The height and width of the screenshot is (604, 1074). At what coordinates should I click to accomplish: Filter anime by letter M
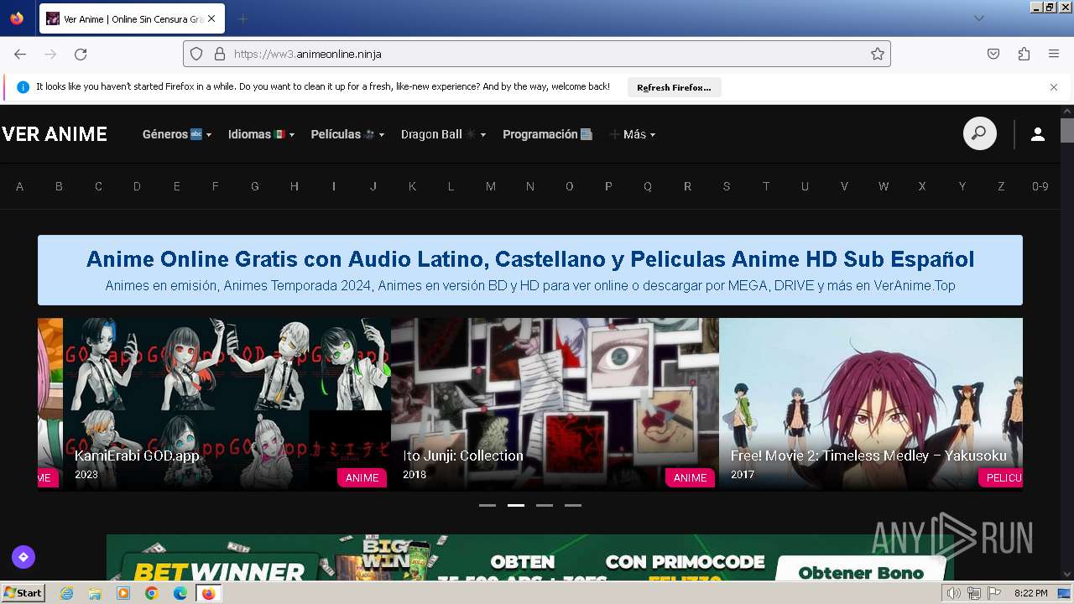coord(491,186)
